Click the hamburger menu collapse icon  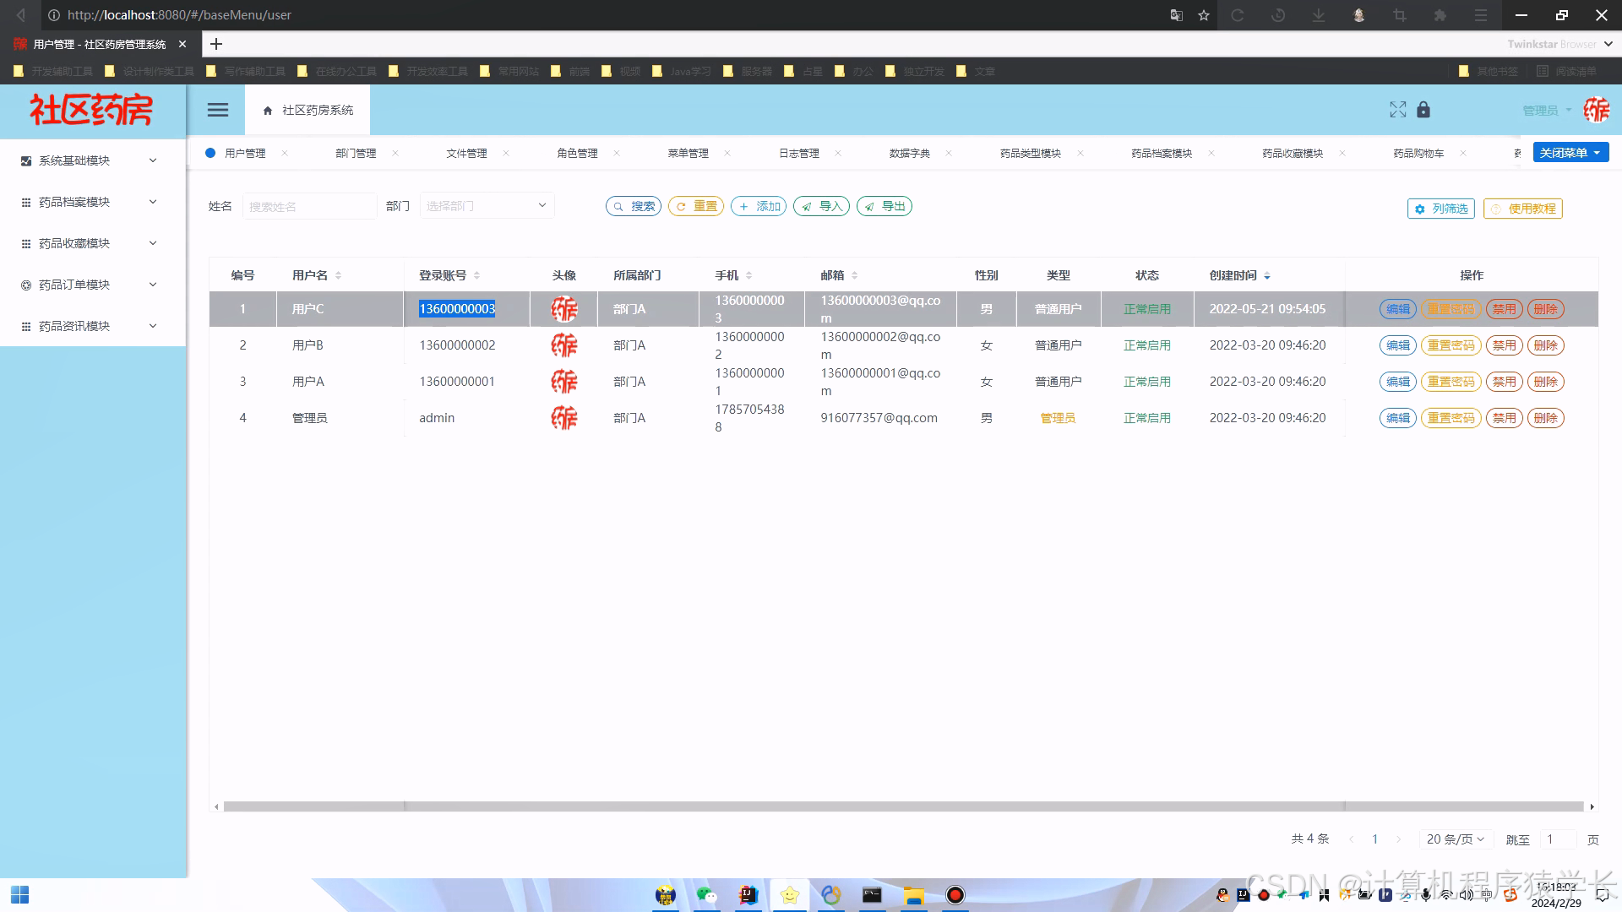pyautogui.click(x=218, y=110)
